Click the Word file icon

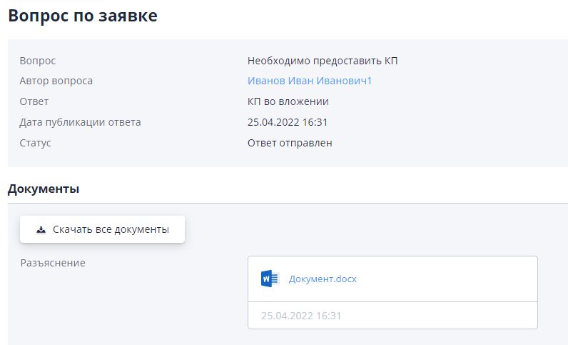click(269, 279)
